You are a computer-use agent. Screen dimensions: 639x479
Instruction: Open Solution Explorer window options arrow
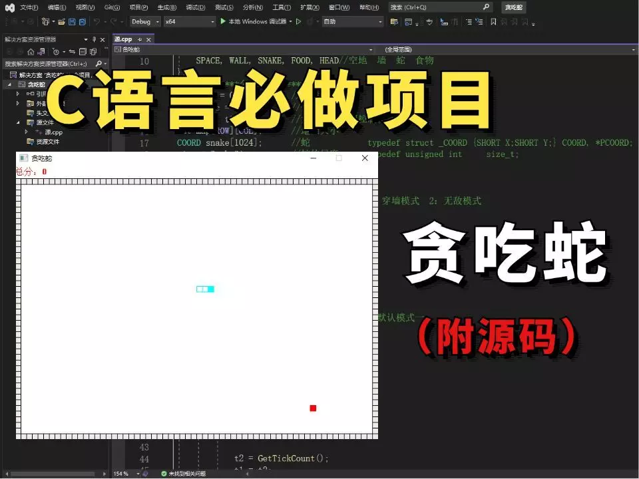click(86, 39)
